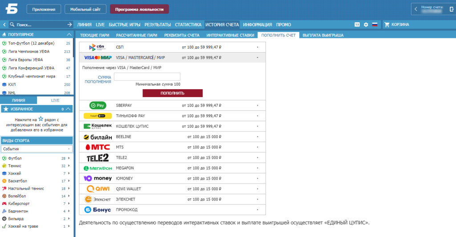Collapse the VISA / MASTERCARD row arrow

[x=257, y=57]
